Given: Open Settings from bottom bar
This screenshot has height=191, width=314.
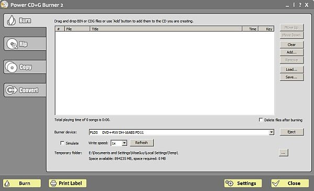Looking at the screenshot, I should [x=243, y=183].
